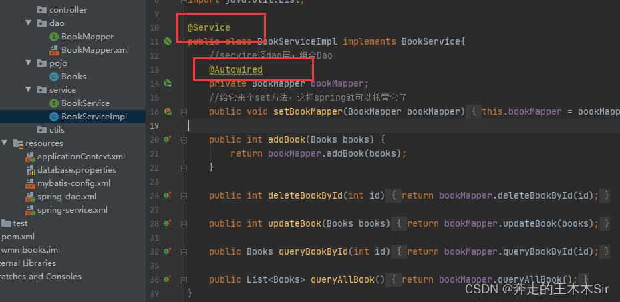The height and width of the screenshot is (302, 620).
Task: Collapse the resources folder arrow
Action: pos(5,143)
